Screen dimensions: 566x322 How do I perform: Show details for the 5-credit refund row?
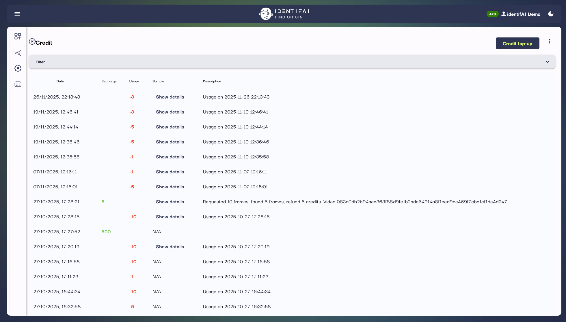[x=170, y=202]
